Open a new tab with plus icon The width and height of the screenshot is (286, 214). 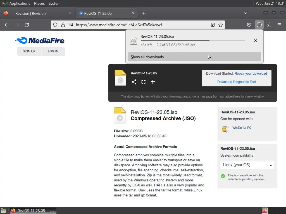tap(144, 13)
